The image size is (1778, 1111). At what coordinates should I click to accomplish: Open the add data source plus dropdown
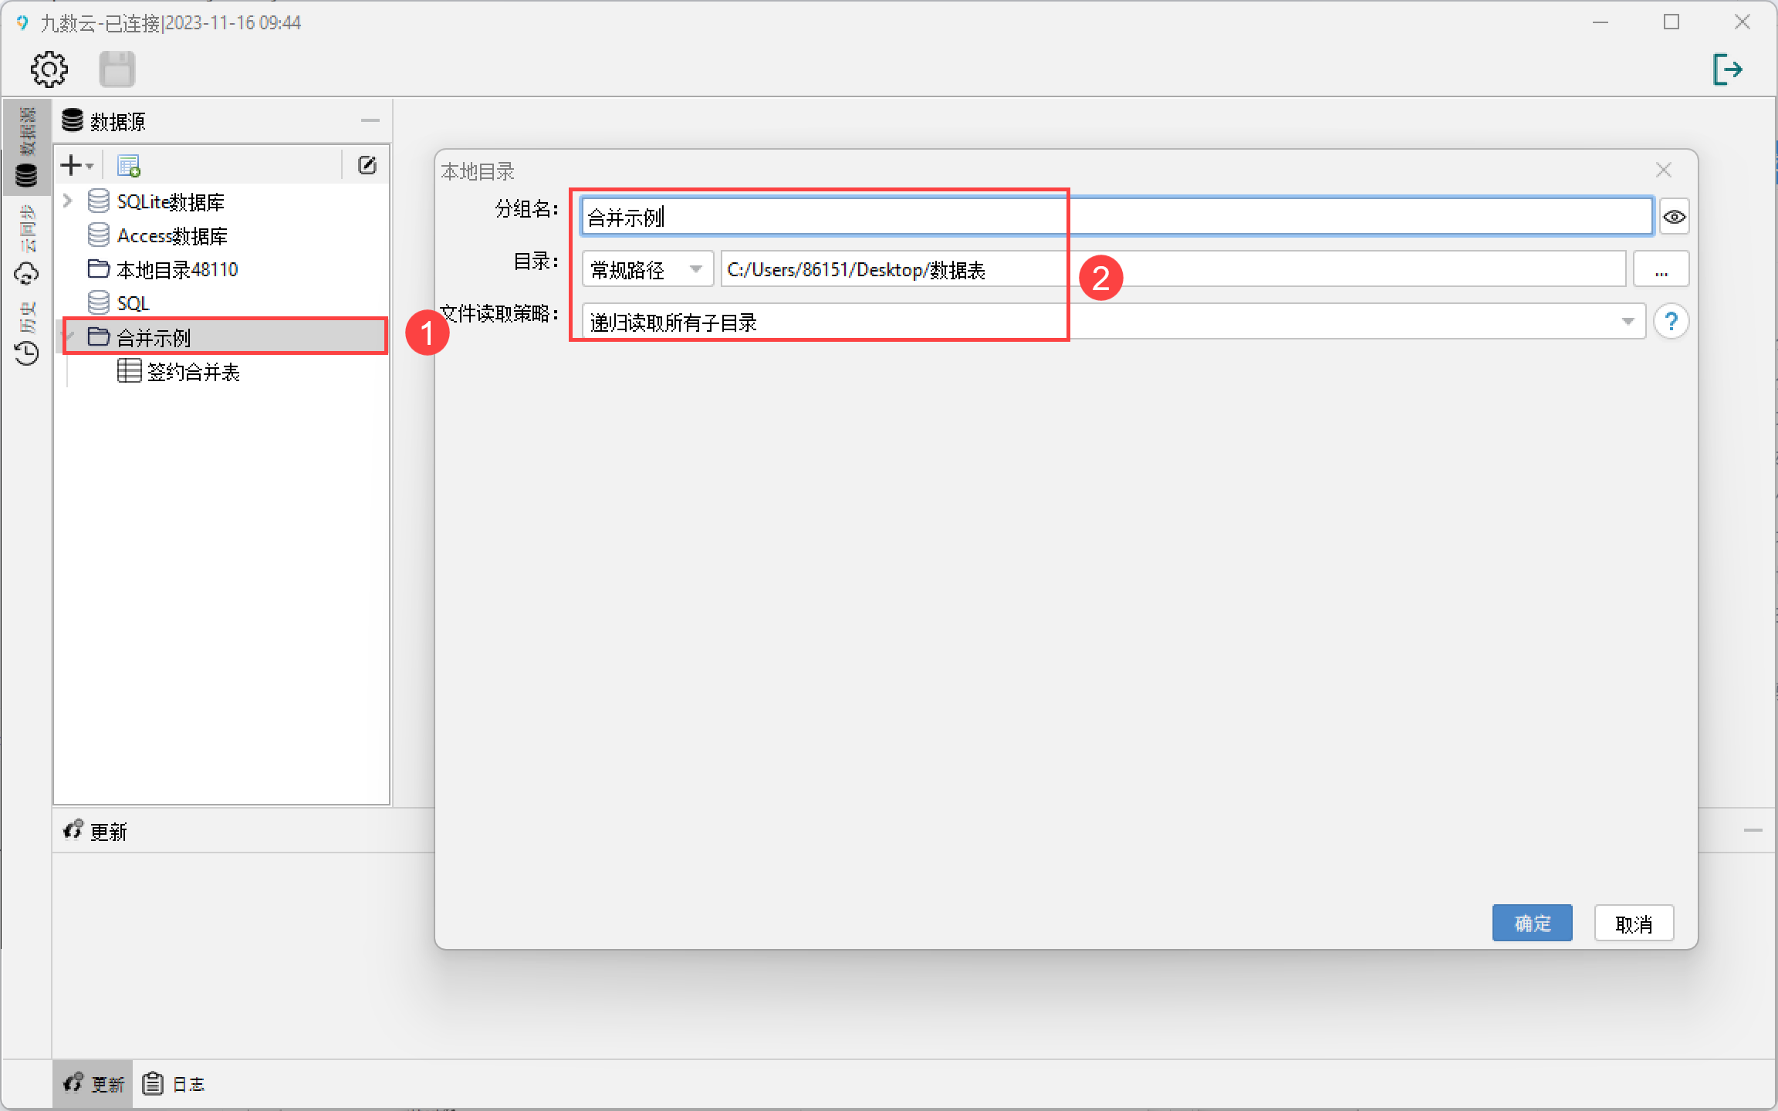point(77,165)
